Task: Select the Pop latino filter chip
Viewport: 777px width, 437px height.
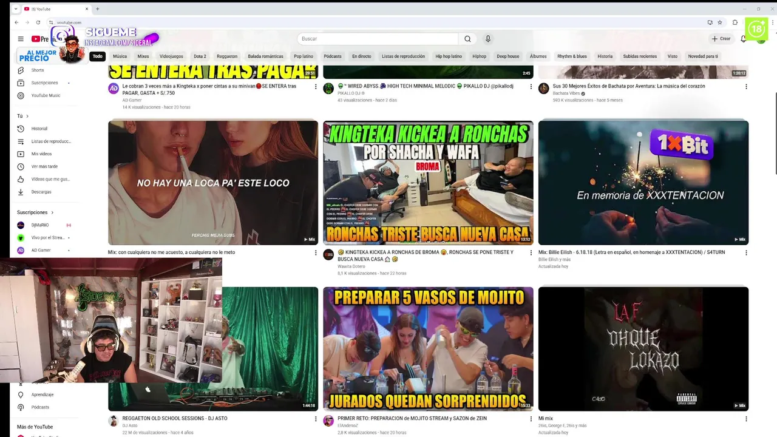Action: pos(304,56)
